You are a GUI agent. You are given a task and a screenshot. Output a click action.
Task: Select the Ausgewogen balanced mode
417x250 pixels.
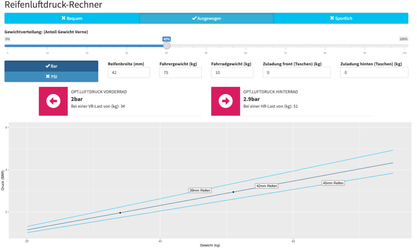[206, 18]
